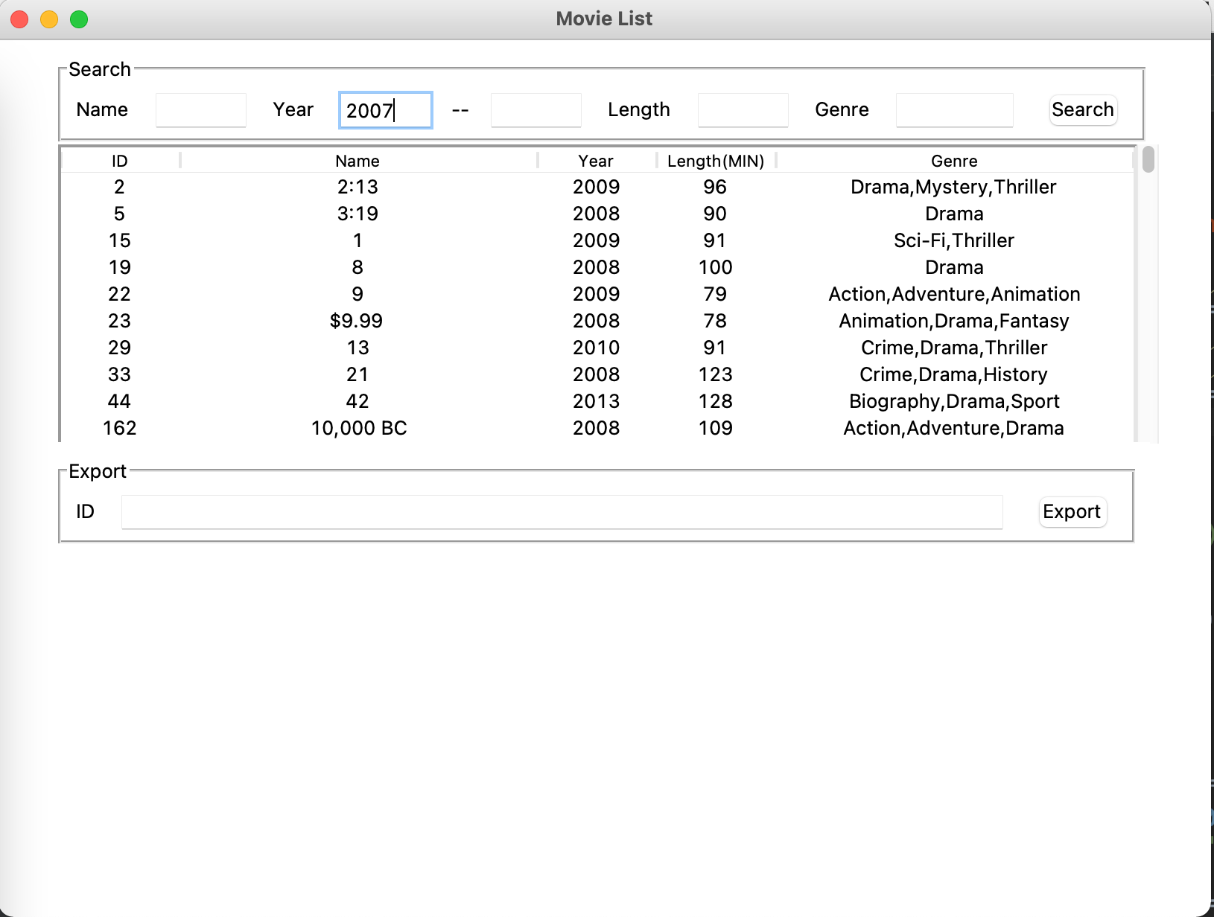Click the length value 96
This screenshot has height=917, width=1214.
coord(715,187)
